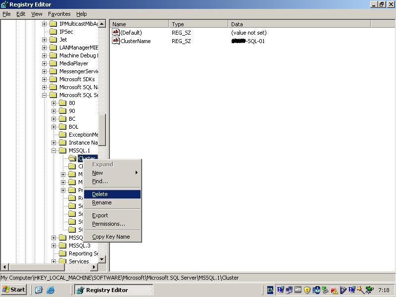This screenshot has width=396, height=297.
Task: Click the blue triangle tray icon
Action: tap(343, 290)
